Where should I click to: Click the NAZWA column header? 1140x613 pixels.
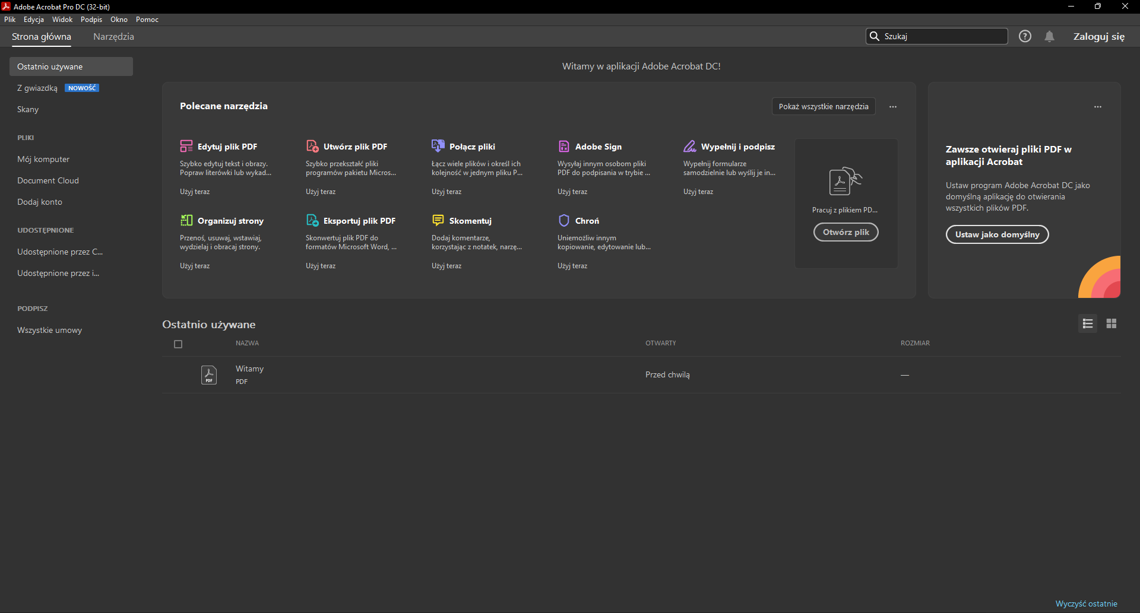[x=247, y=343]
